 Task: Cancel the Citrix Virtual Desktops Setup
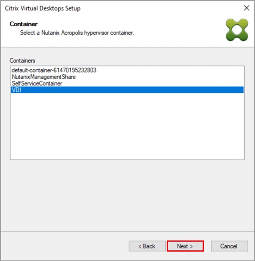tap(229, 246)
